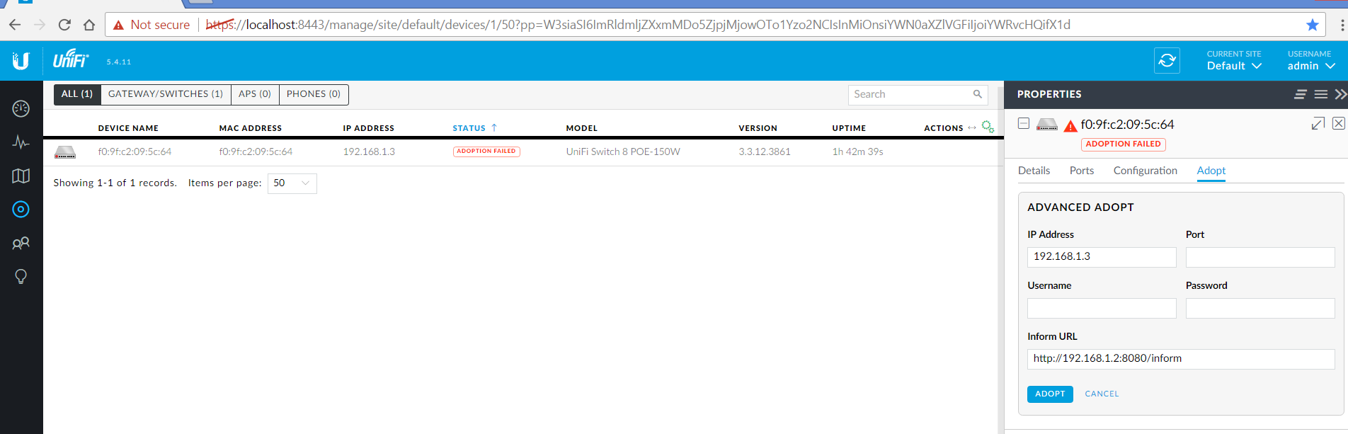Minimize the device properties card

click(x=1024, y=124)
